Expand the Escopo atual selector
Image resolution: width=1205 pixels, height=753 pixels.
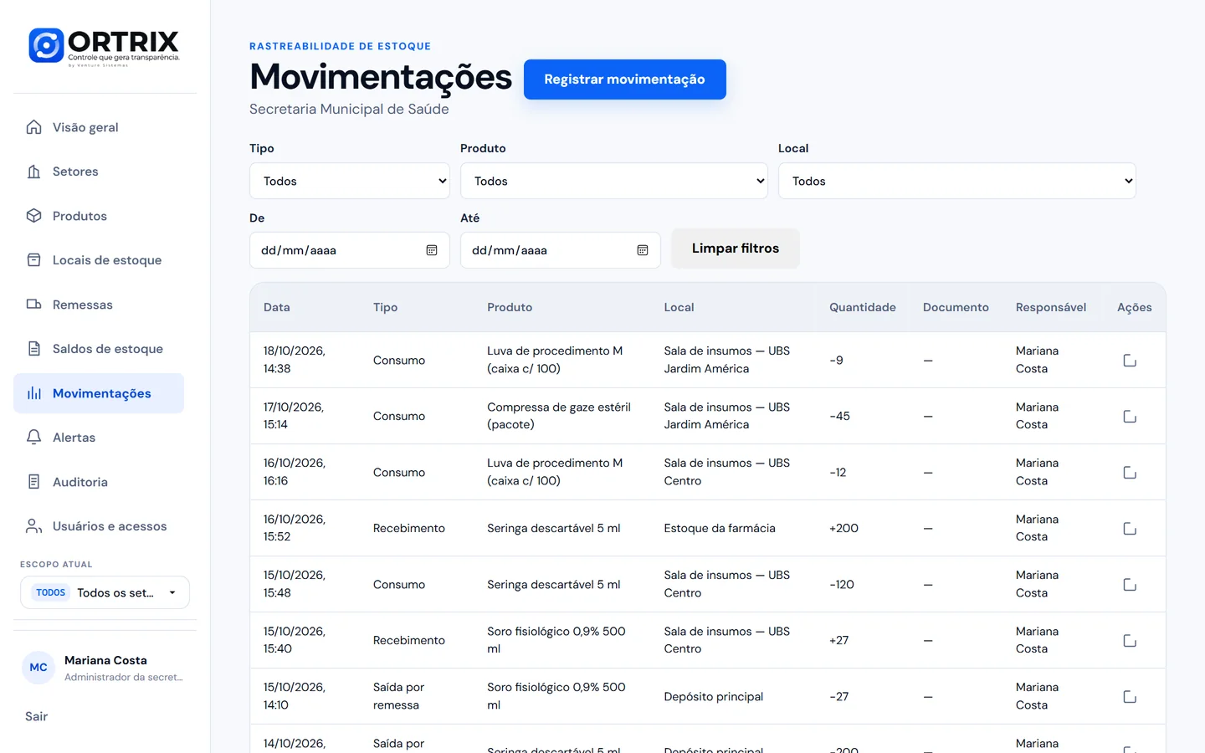[105, 592]
